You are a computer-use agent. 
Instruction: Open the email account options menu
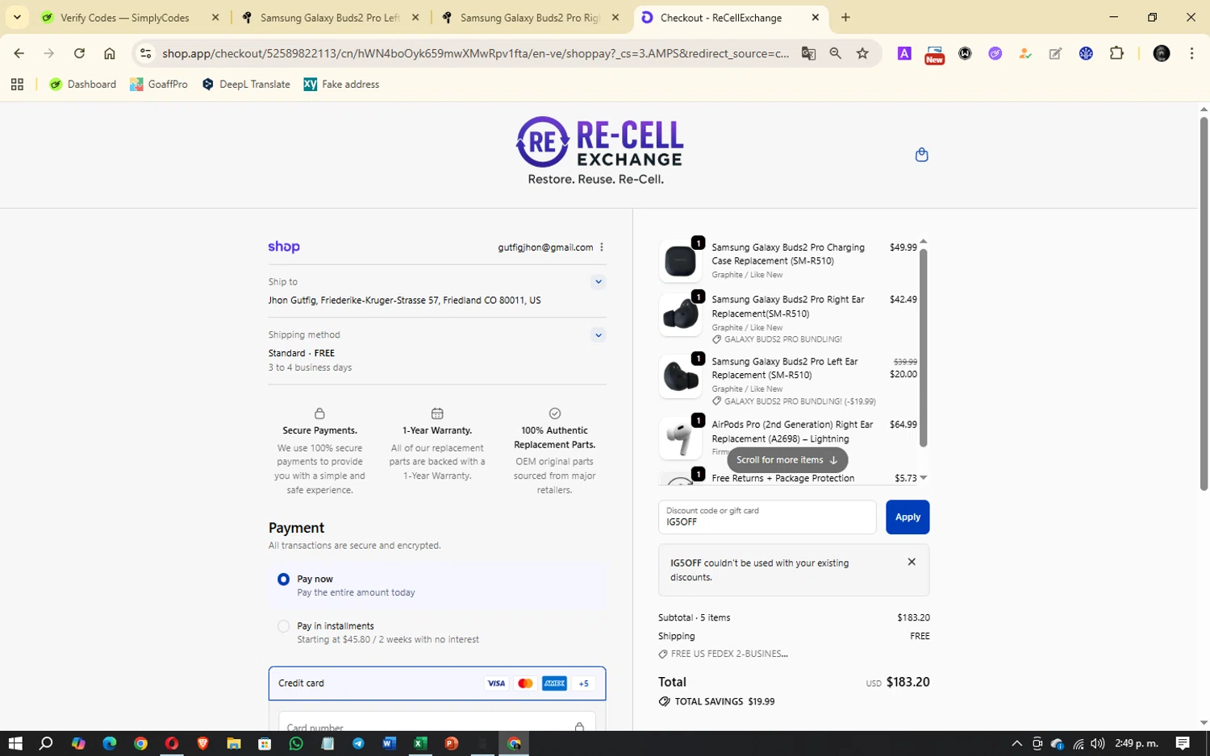tap(602, 247)
